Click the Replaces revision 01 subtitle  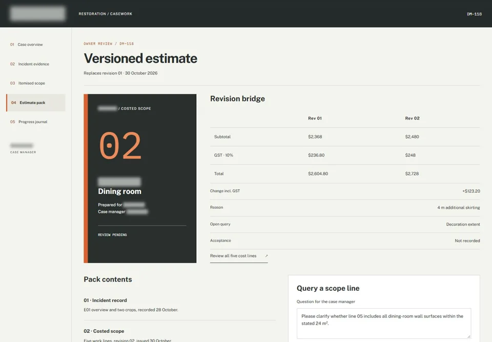click(x=120, y=73)
